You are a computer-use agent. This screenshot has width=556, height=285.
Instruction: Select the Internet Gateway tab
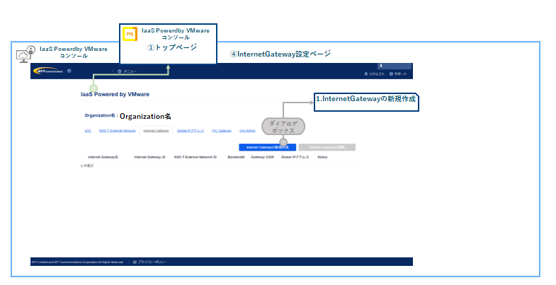156,131
